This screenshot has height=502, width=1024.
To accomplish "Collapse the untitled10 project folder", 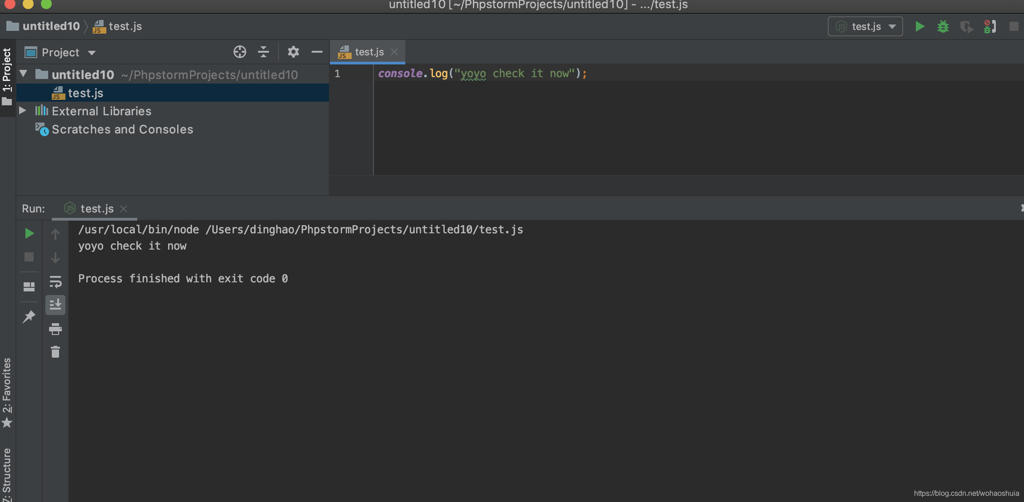I will point(24,74).
